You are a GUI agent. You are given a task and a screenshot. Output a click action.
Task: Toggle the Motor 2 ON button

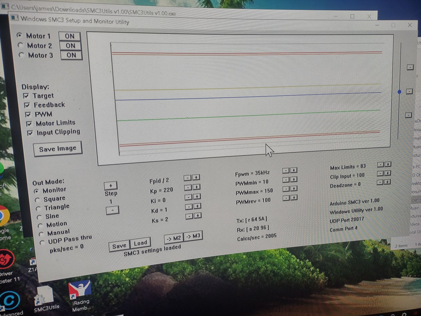[71, 46]
